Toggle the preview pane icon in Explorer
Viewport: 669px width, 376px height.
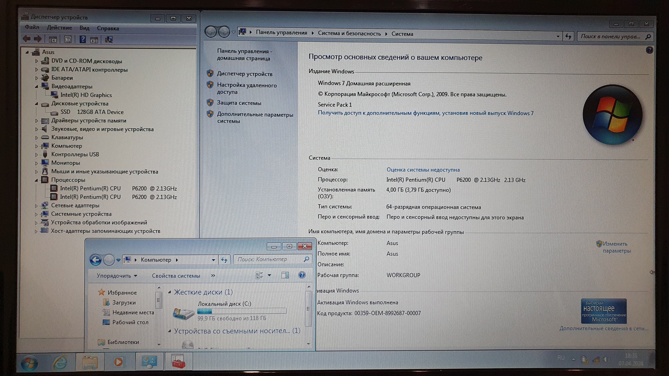pos(285,275)
